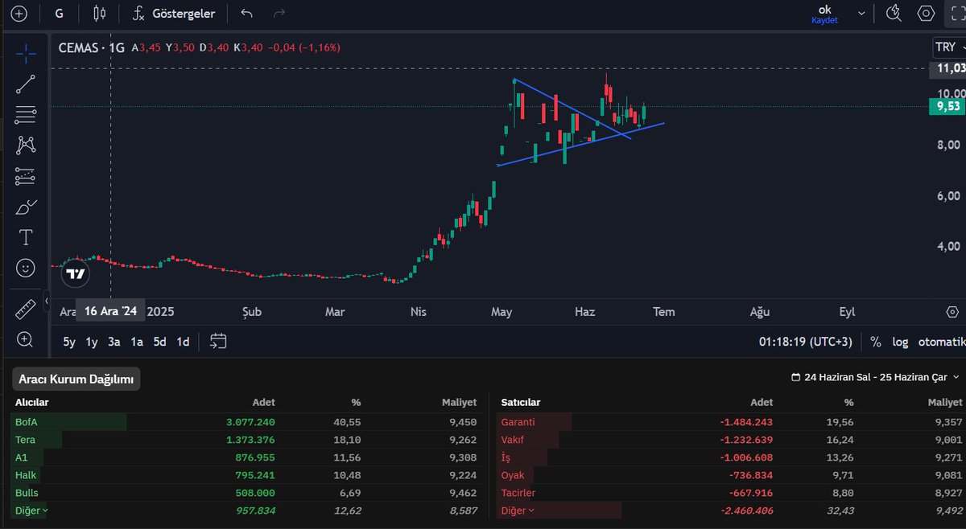Select the ruler measure tool
Screen dimensions: 966x529
pos(26,309)
